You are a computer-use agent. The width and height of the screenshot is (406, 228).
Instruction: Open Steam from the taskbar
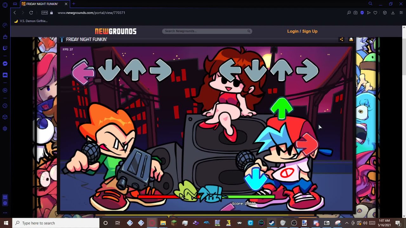tap(272, 223)
